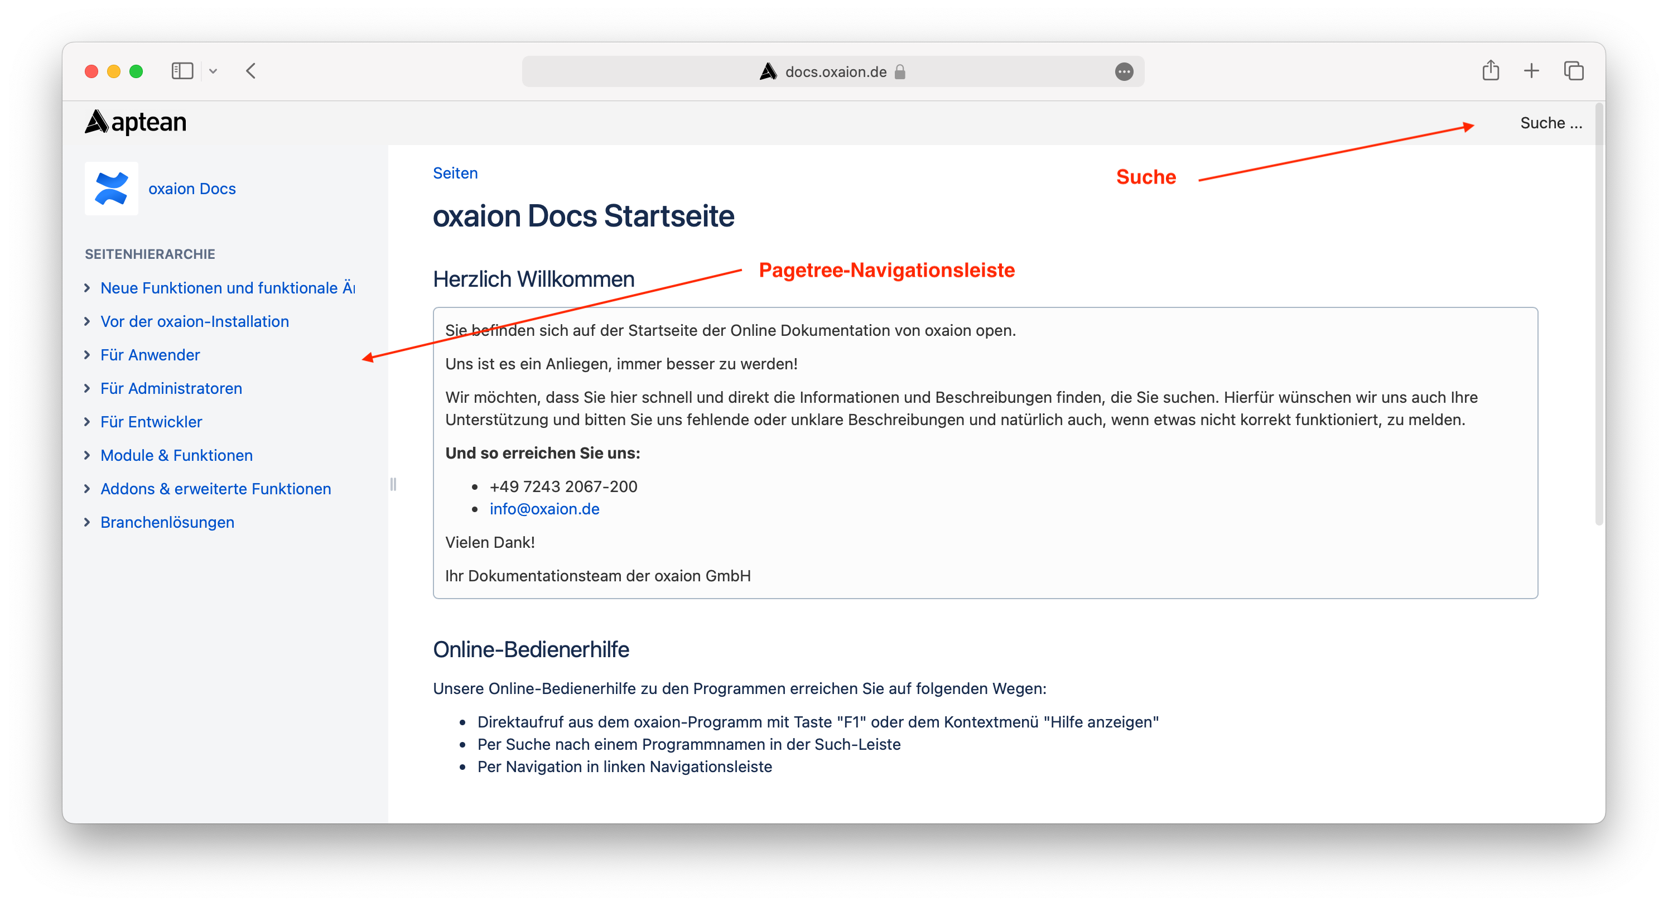Open the Branchenlösungen page
1668x906 pixels.
click(x=167, y=522)
